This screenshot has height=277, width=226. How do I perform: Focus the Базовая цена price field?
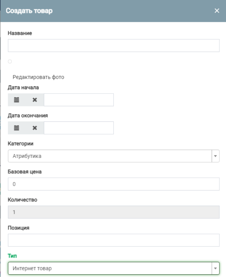click(x=114, y=184)
